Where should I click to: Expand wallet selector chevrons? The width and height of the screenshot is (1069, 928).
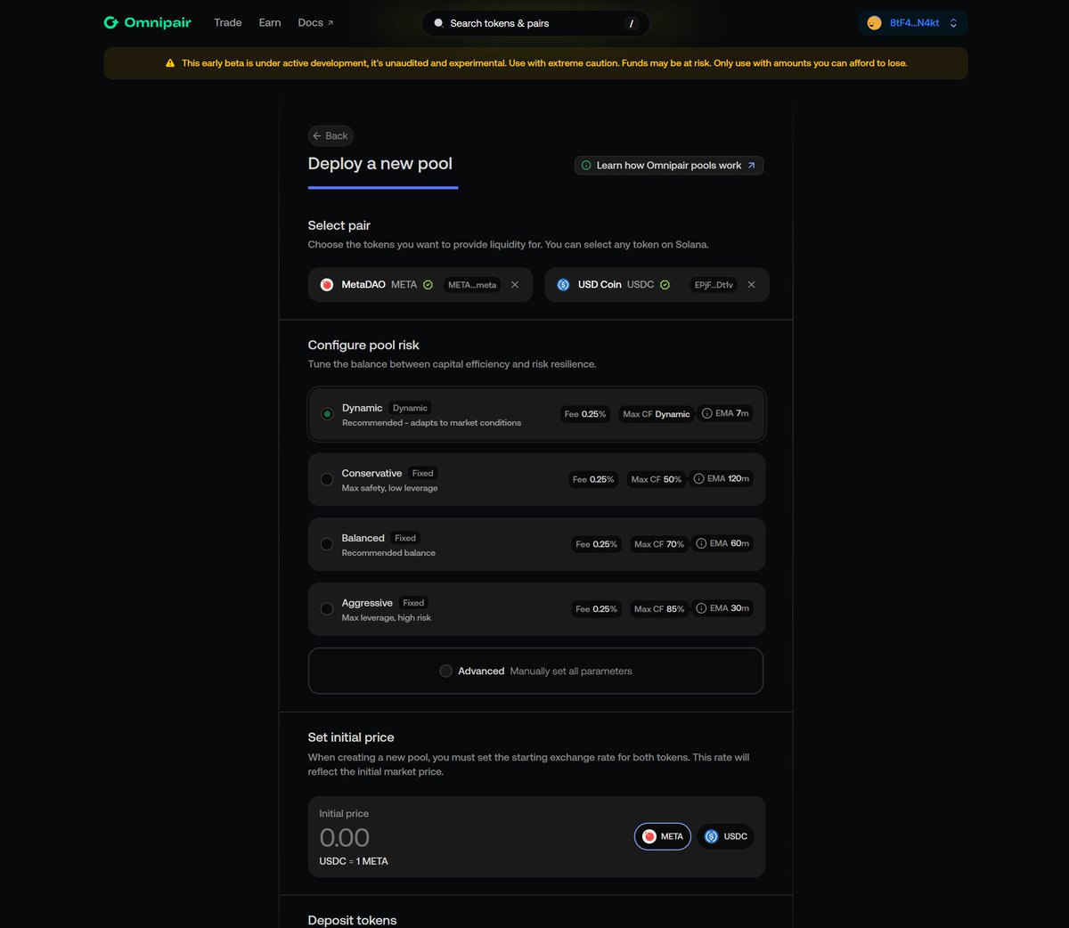point(953,23)
